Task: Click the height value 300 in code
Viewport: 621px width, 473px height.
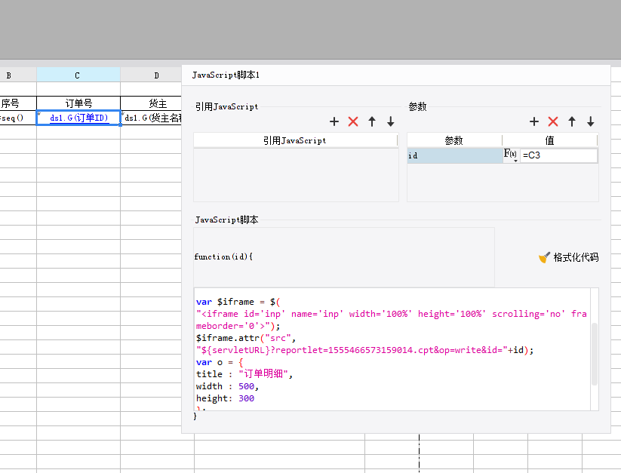Action: tap(246, 398)
